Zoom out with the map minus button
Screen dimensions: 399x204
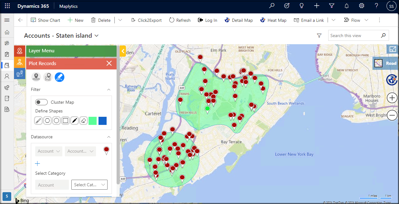[392, 115]
